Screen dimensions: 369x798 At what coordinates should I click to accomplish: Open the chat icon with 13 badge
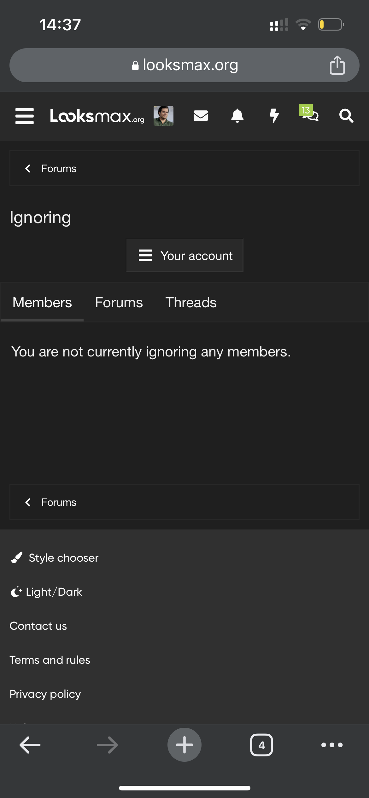point(309,113)
